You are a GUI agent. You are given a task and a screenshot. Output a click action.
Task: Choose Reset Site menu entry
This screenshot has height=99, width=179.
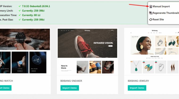click(158, 19)
